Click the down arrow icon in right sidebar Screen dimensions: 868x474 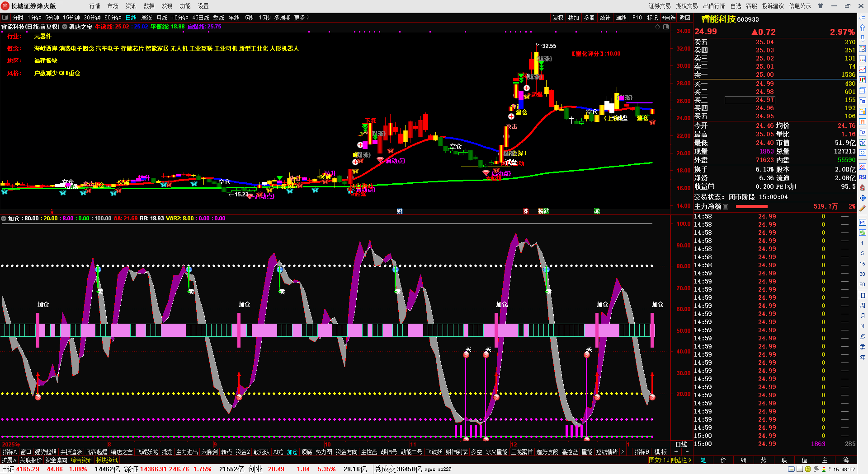tap(863, 39)
